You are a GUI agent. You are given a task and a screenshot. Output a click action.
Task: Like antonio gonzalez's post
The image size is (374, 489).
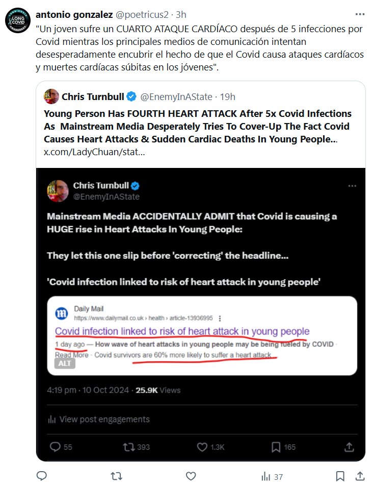pos(191,476)
